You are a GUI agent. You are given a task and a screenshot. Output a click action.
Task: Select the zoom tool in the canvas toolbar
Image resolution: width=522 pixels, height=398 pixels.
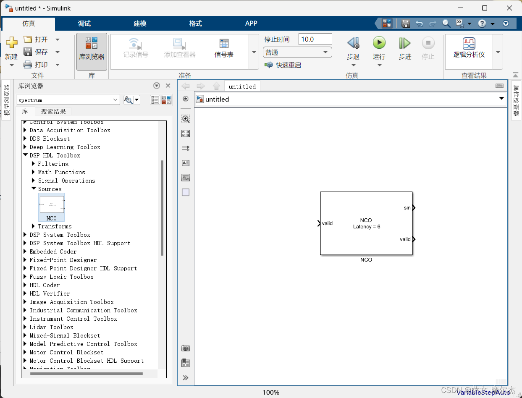click(185, 119)
